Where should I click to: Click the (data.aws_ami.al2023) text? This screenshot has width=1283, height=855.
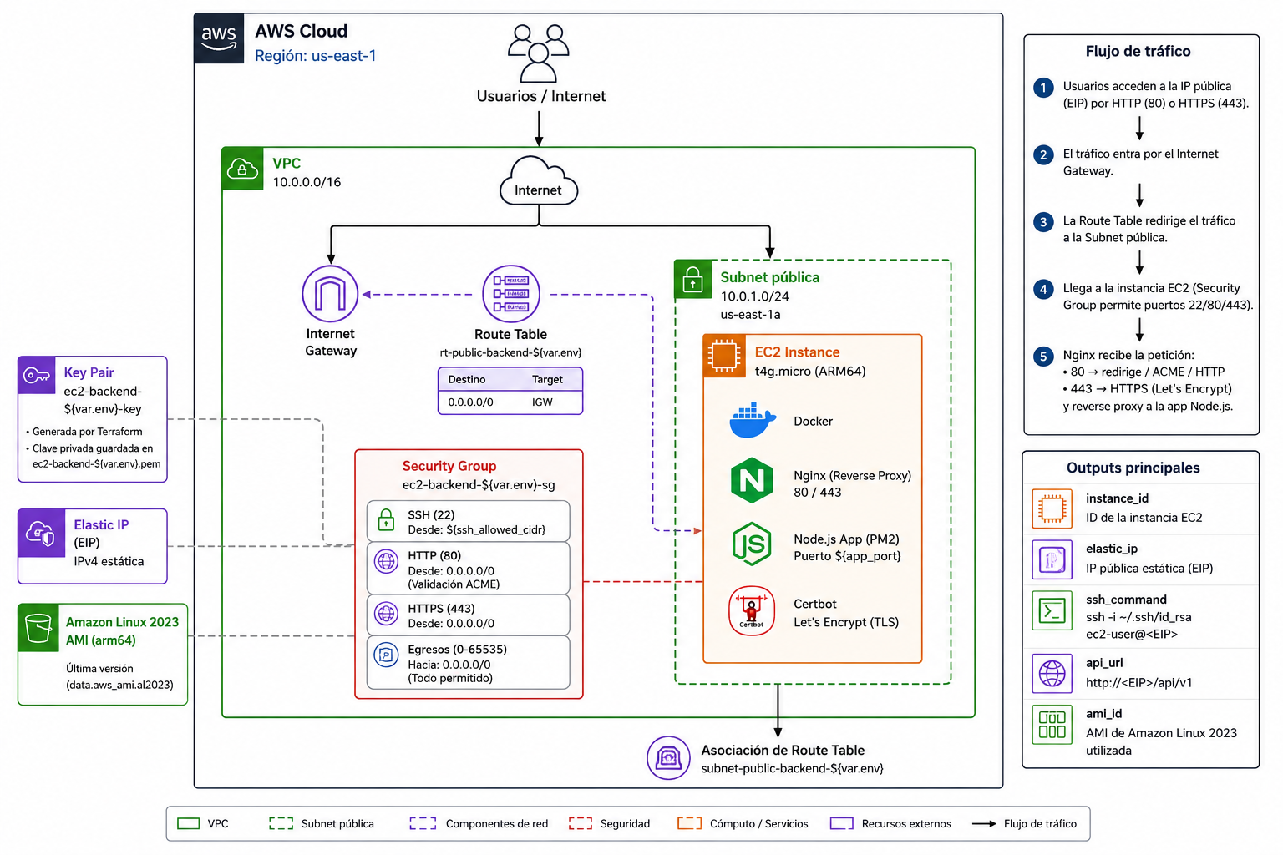(119, 685)
